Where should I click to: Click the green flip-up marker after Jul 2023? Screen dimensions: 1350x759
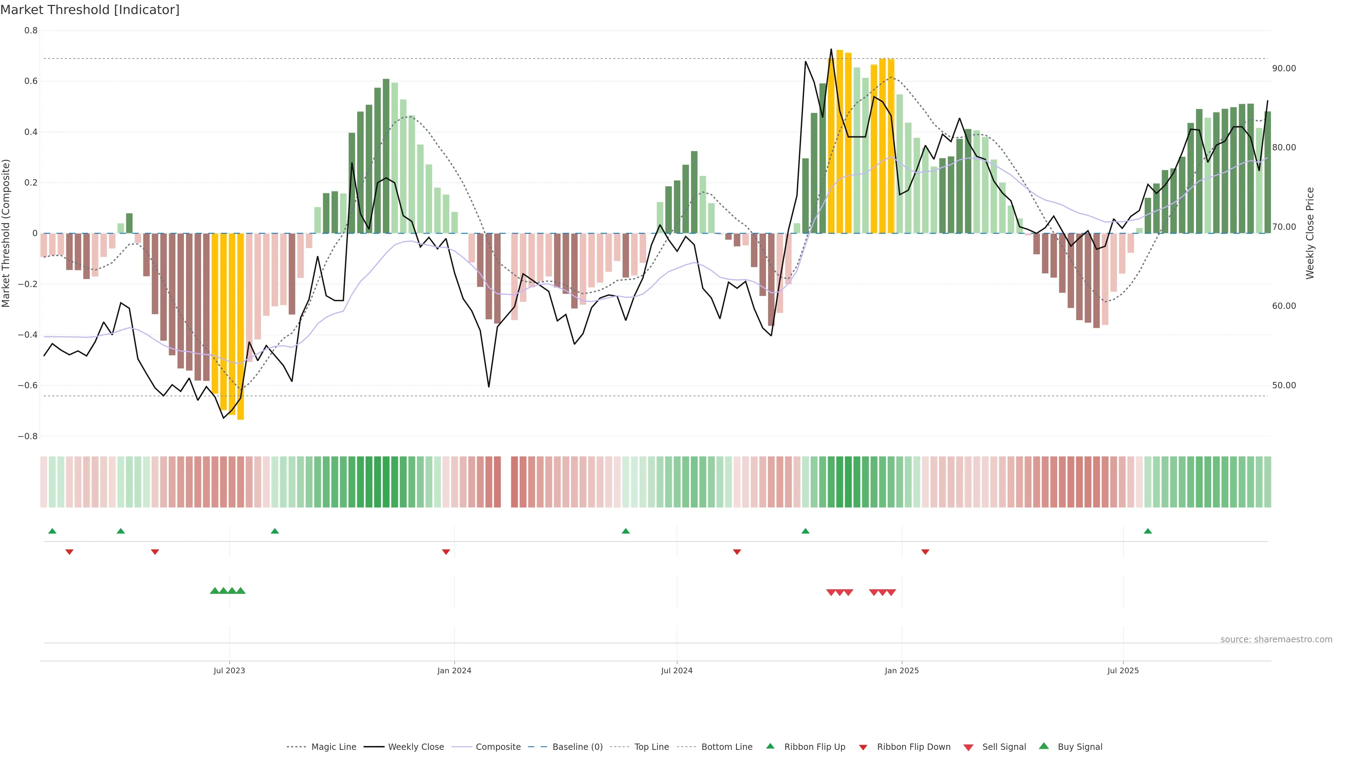point(275,531)
